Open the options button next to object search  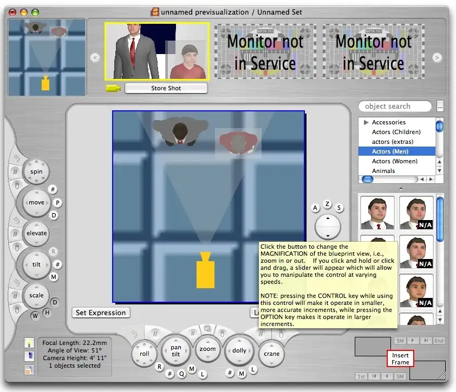(440, 107)
